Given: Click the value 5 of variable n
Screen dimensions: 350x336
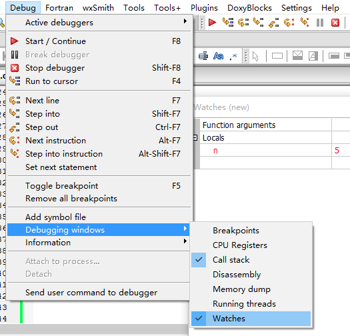Looking at the screenshot, I should click(337, 151).
